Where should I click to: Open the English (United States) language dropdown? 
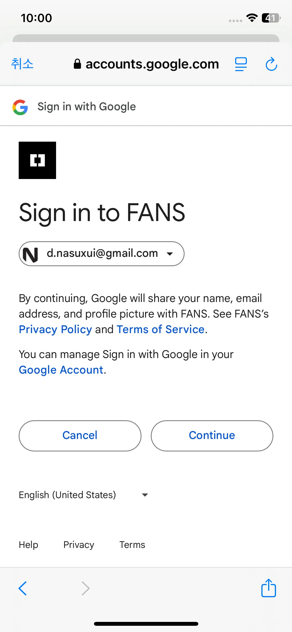(84, 495)
